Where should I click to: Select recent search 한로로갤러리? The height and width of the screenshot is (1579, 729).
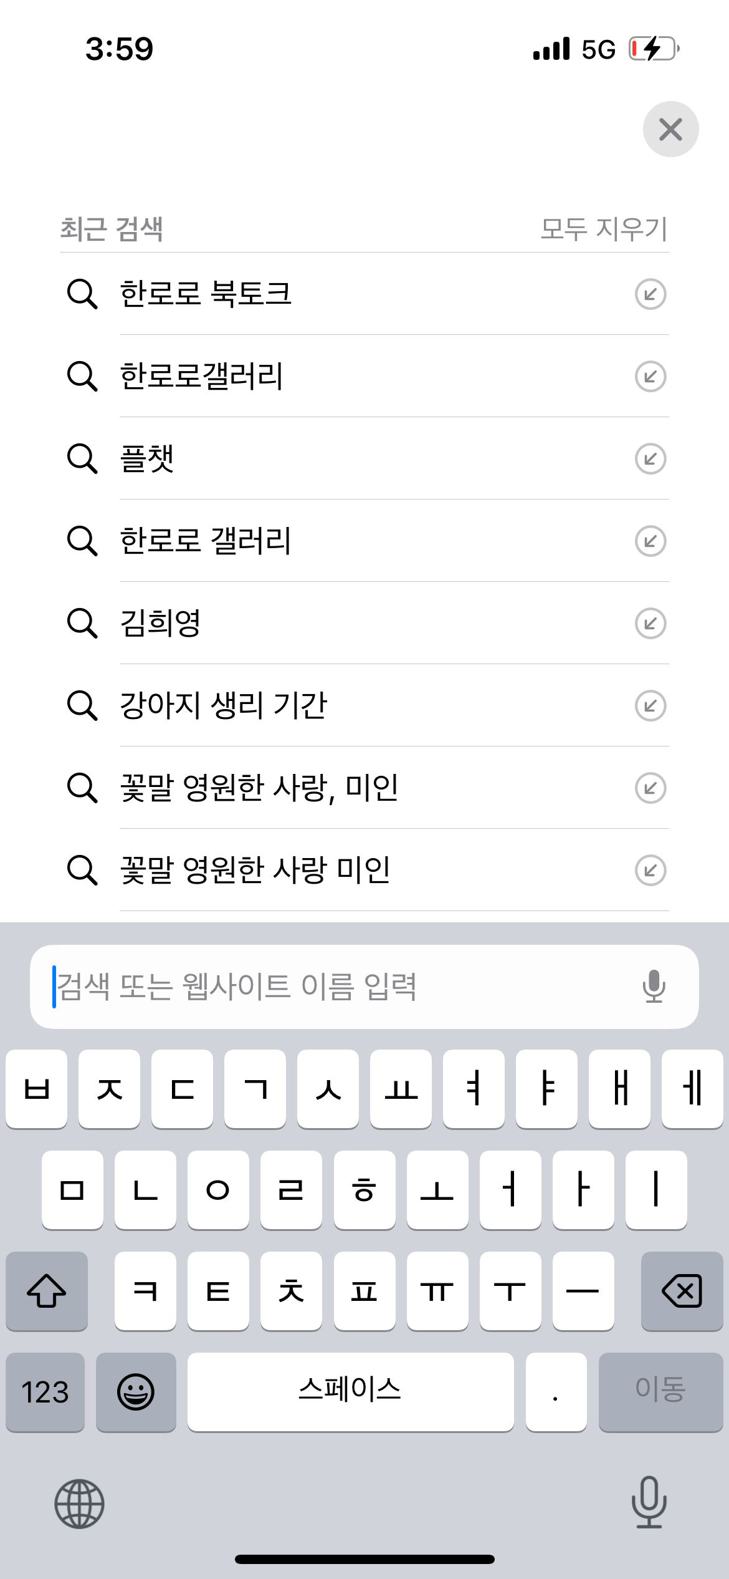[201, 377]
